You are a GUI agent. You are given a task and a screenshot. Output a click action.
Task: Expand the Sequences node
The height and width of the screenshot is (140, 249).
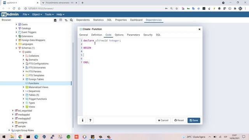click(23, 91)
